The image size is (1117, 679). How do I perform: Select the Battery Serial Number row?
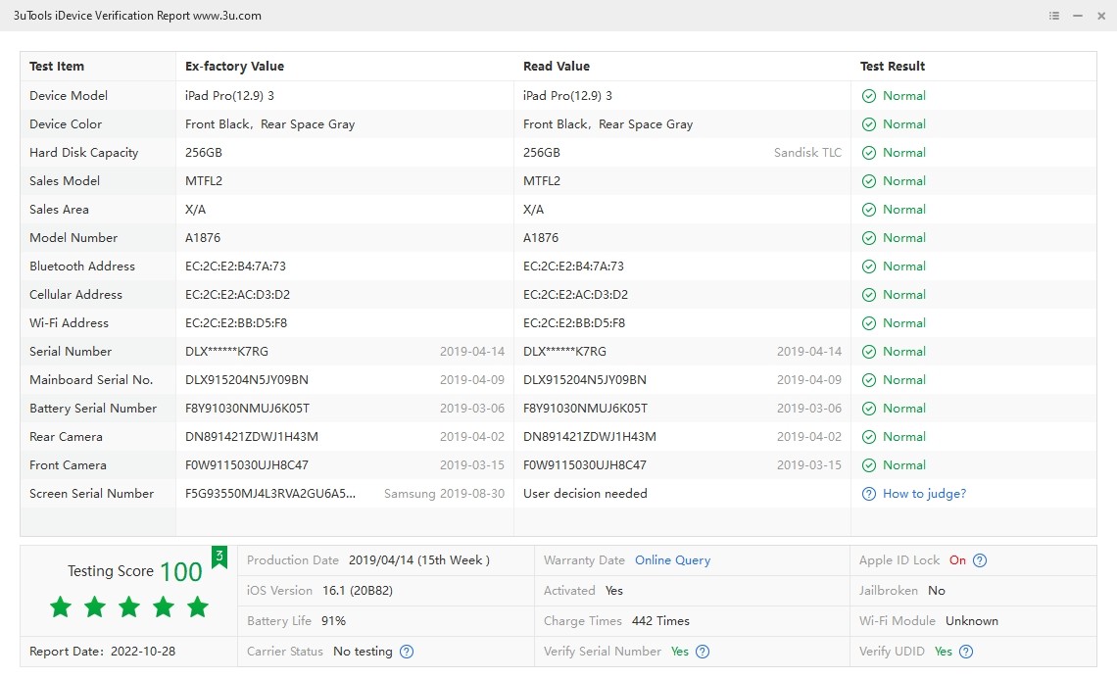93,409
